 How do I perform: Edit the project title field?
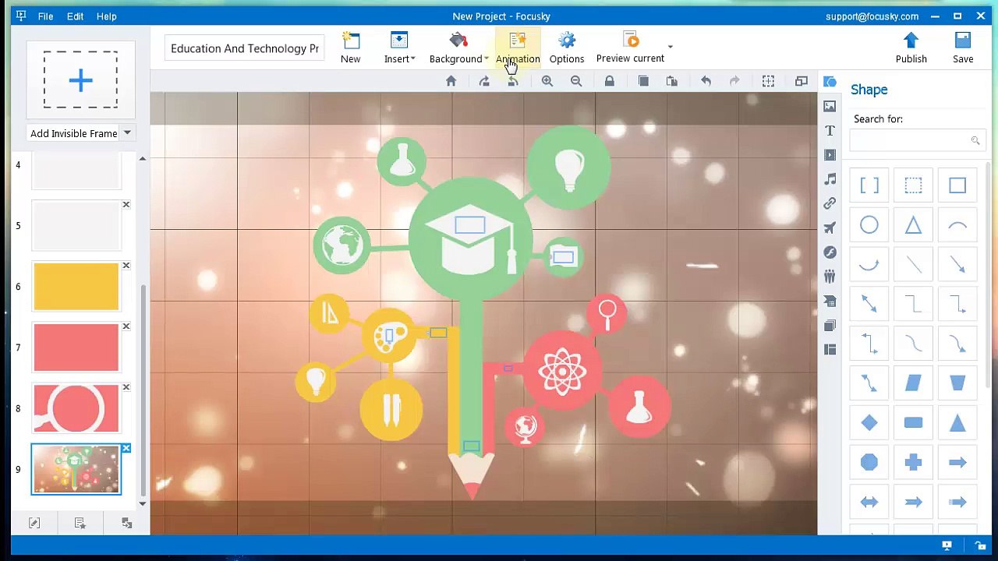(x=245, y=48)
